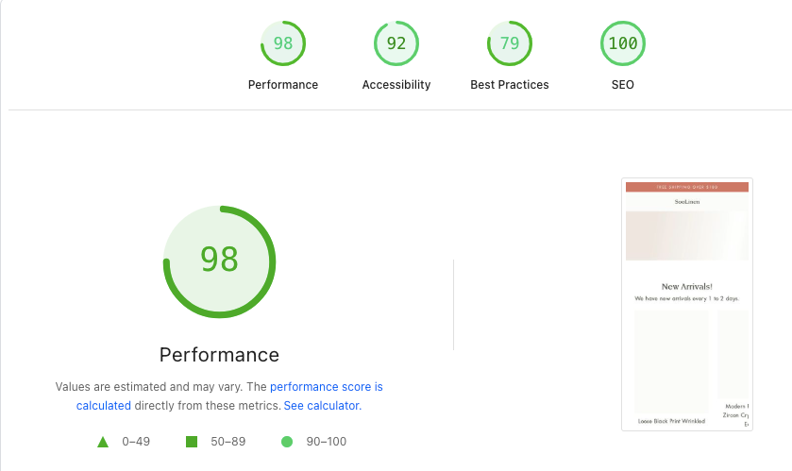This screenshot has width=792, height=471.
Task: Click the red triangle legend icon
Action: click(103, 442)
